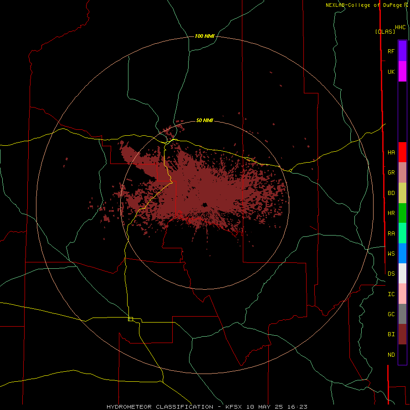Viewport: 410px width, 410px height.
Task: Click the GC legend label
Action: (x=391, y=314)
